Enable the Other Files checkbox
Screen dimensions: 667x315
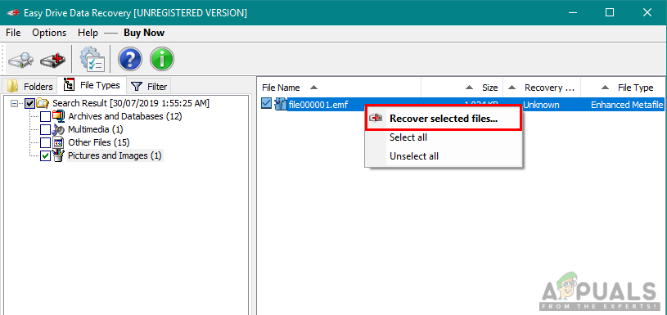click(x=45, y=143)
